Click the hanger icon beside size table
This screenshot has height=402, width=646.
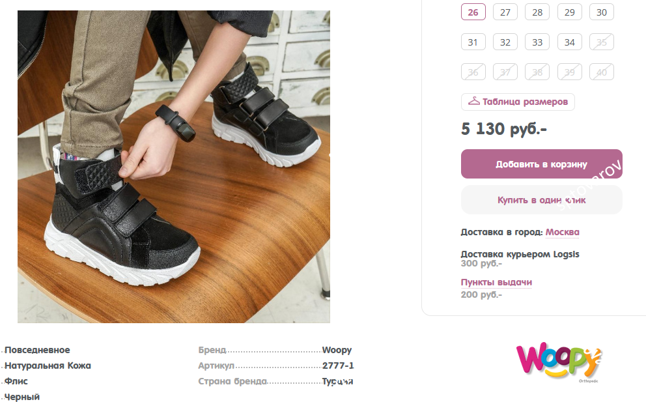click(473, 102)
